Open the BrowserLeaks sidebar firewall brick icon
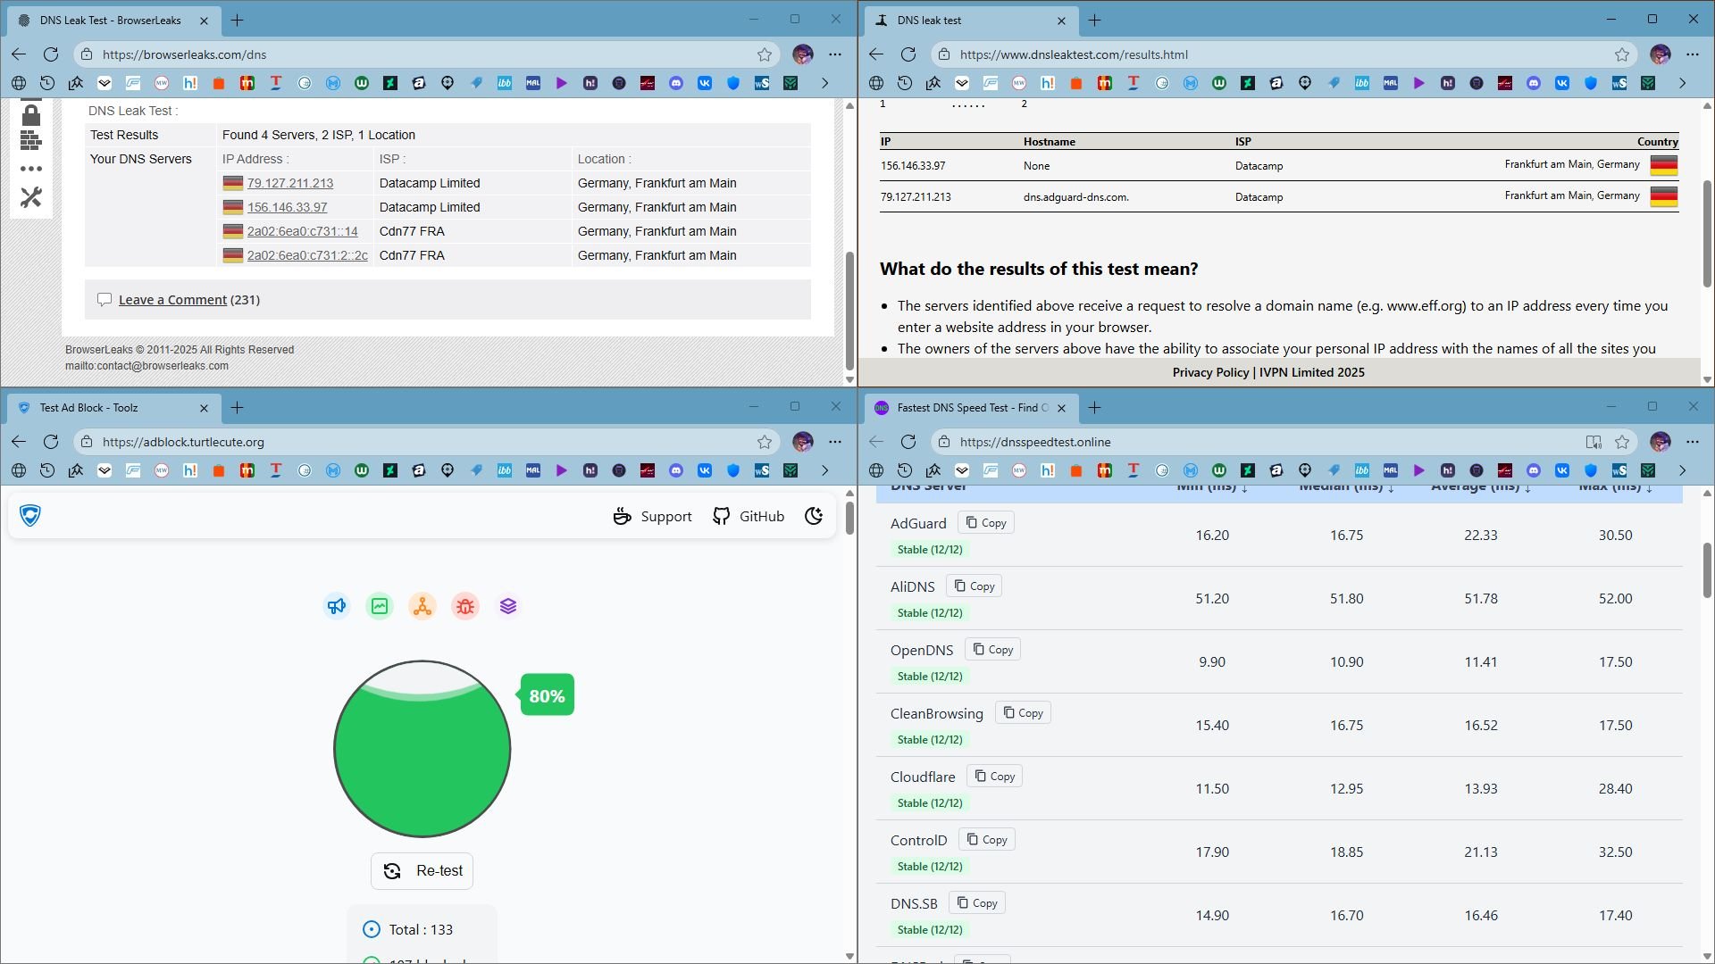 [31, 140]
